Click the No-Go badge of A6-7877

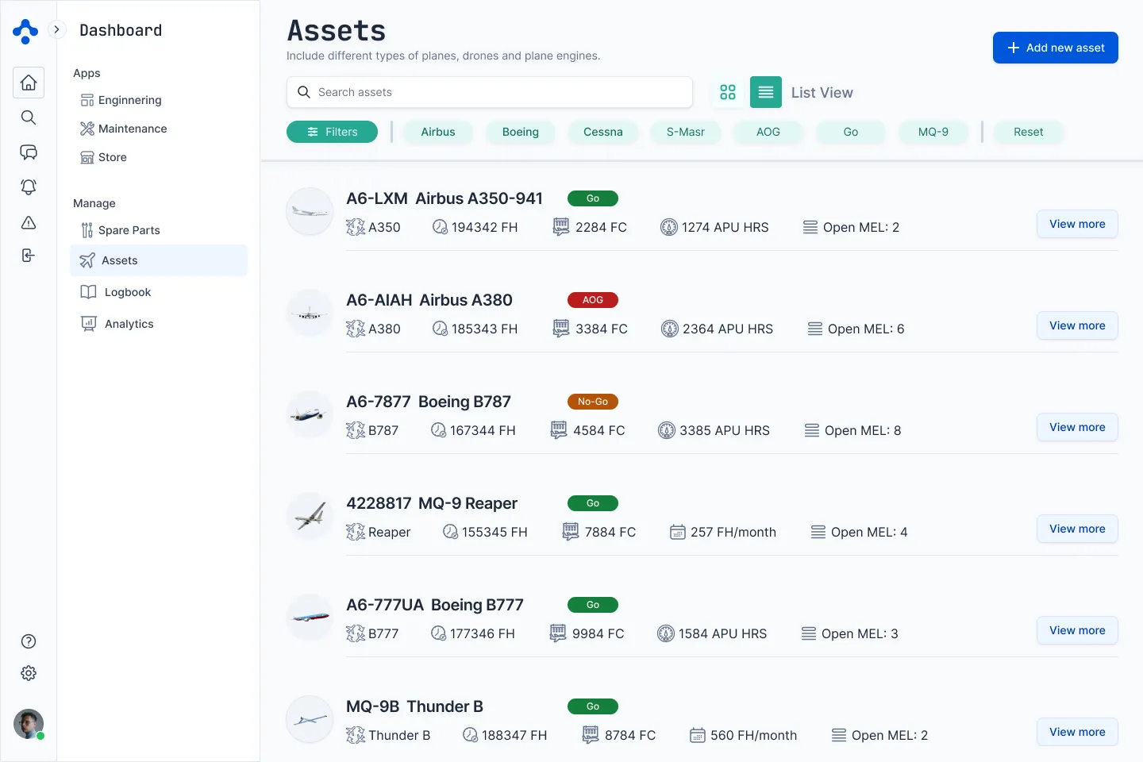point(593,402)
